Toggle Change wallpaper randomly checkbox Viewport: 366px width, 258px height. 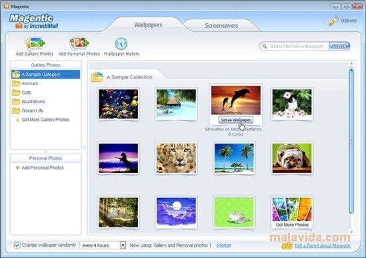pyautogui.click(x=17, y=245)
